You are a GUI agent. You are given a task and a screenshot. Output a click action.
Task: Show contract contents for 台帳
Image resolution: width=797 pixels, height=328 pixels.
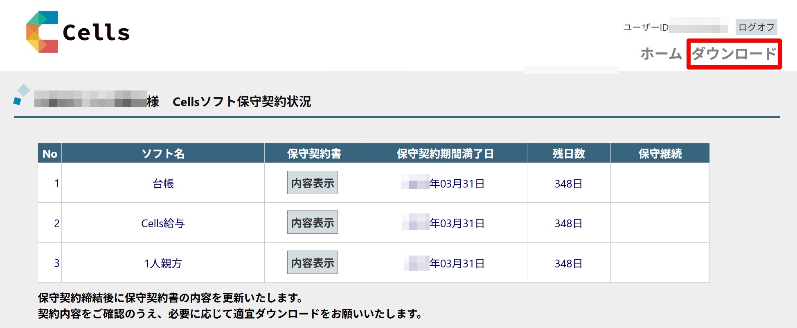313,183
